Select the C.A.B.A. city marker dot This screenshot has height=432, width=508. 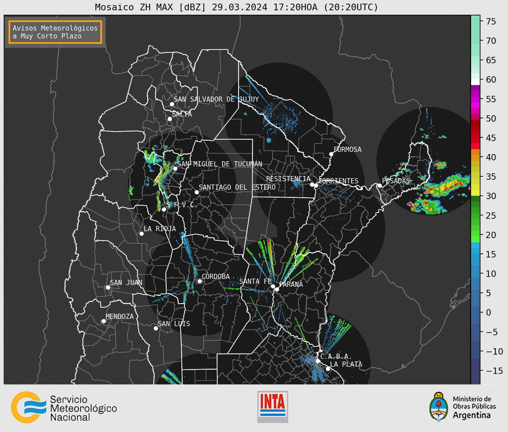click(318, 361)
